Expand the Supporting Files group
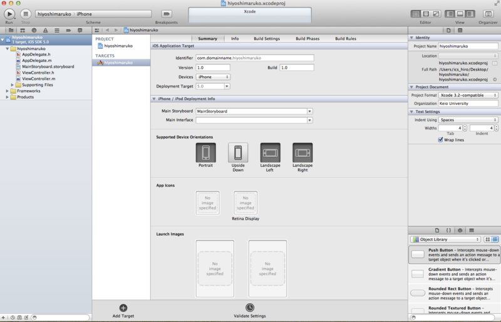 (x=13, y=85)
